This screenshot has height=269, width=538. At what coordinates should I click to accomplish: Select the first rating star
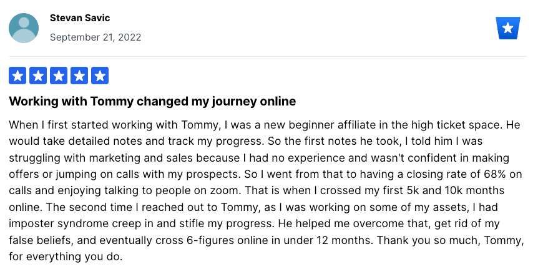tap(17, 76)
